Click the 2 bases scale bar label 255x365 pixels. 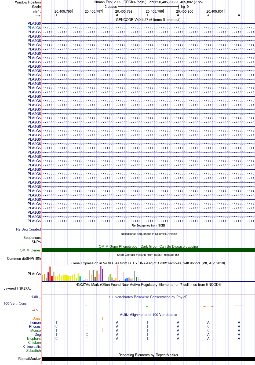(111, 7)
